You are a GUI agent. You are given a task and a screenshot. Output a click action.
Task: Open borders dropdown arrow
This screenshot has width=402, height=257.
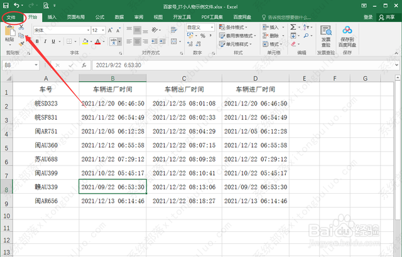pyautogui.click(x=75, y=41)
